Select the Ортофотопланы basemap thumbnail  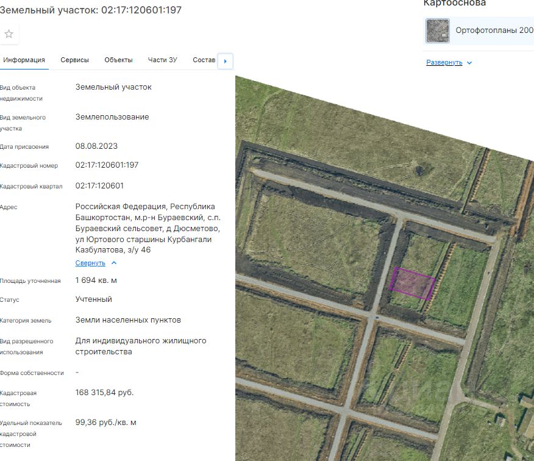(438, 30)
